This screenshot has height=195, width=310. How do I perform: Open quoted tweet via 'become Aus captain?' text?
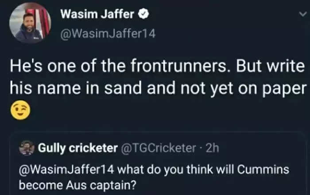click(77, 185)
